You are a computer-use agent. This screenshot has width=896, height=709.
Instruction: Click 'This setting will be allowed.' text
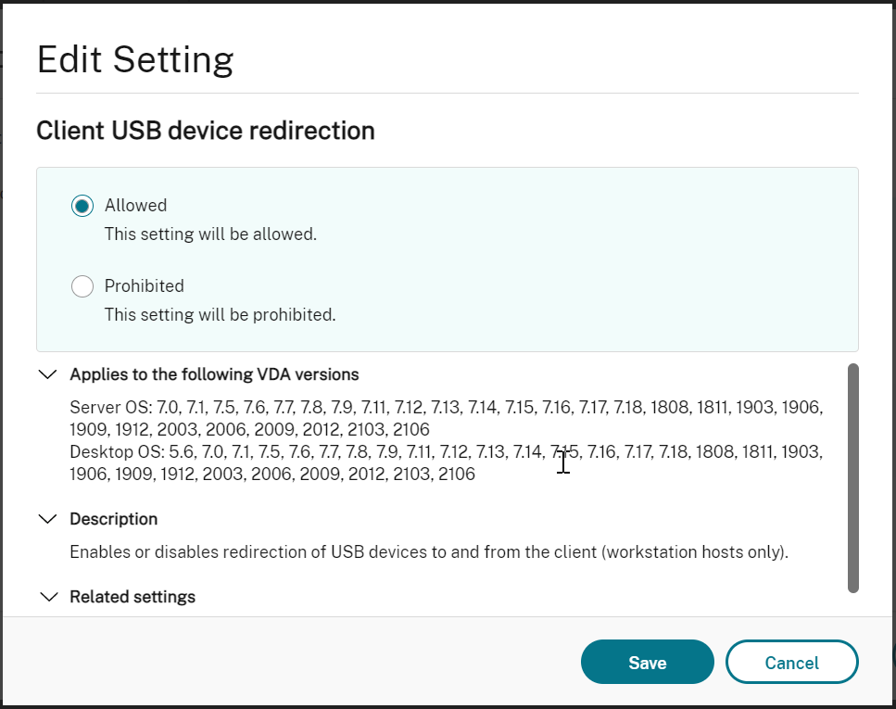(210, 234)
